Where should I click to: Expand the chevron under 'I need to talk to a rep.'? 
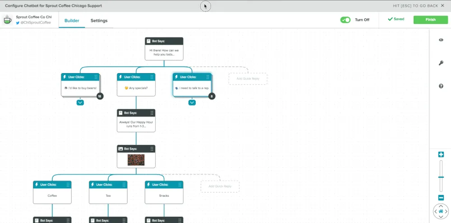192,102
